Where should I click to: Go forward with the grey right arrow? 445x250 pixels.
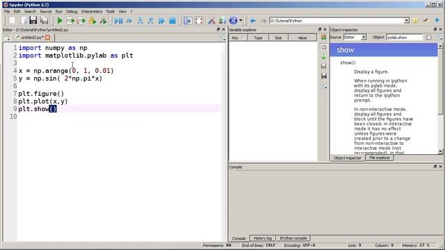pyautogui.click(x=264, y=21)
